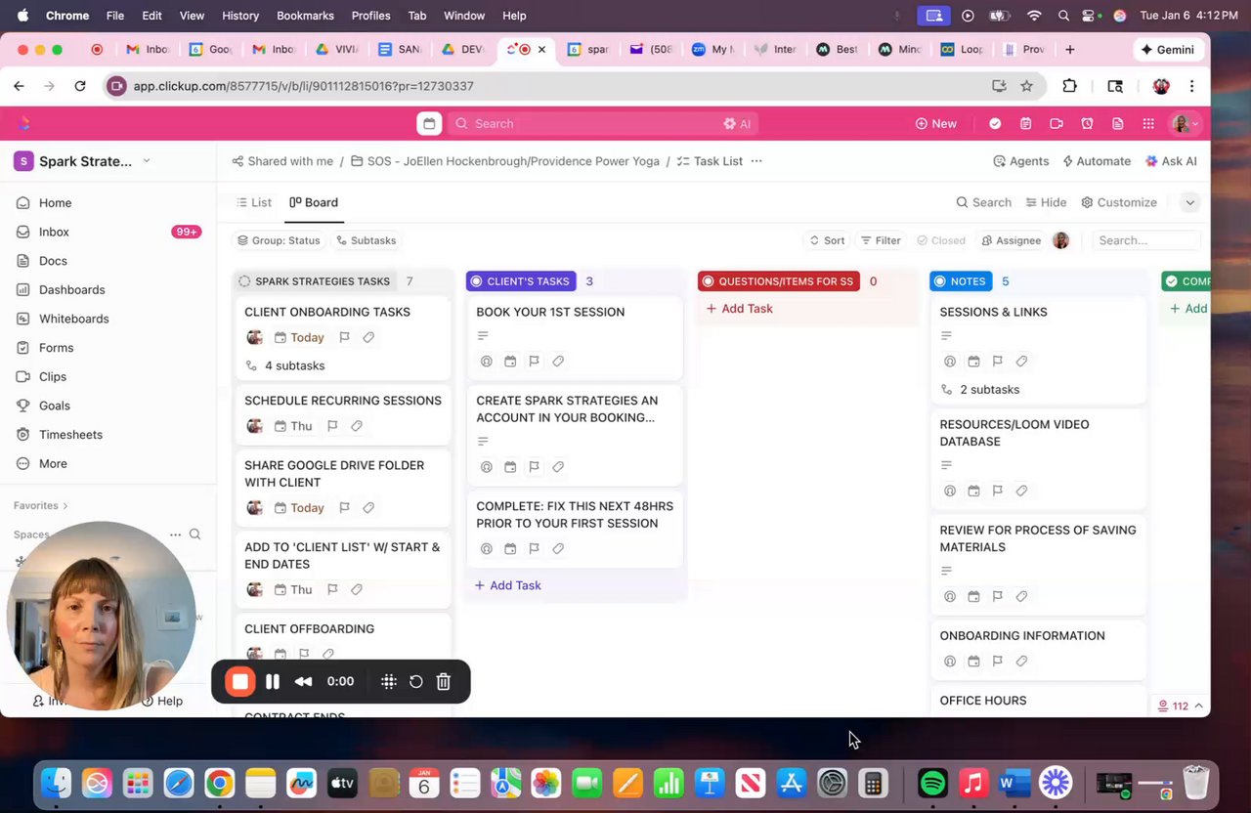Viewport: 1251px width, 813px height.
Task: Toggle the Closed tasks filter
Action: click(x=940, y=240)
